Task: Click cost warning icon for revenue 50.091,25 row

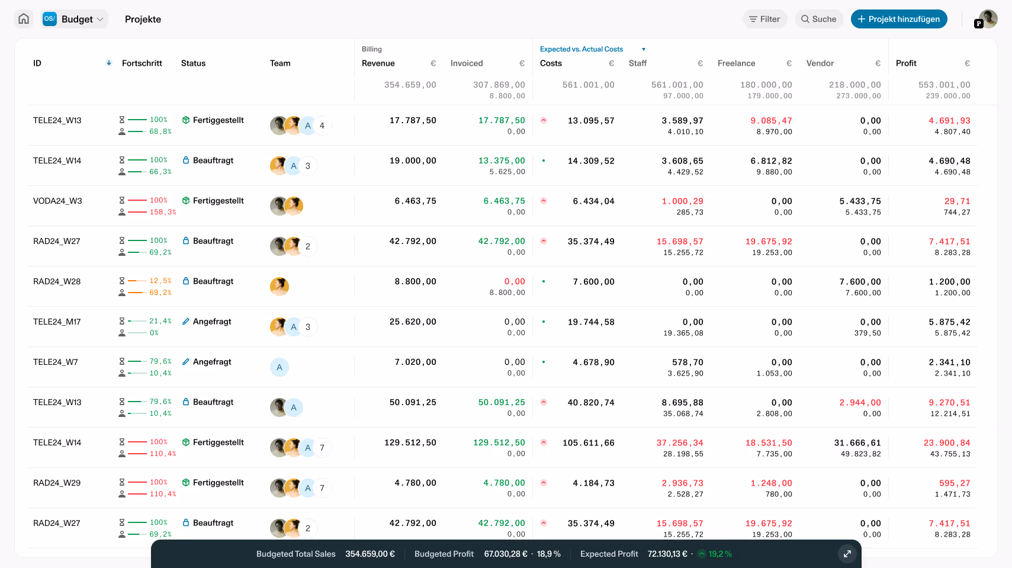Action: [x=544, y=402]
